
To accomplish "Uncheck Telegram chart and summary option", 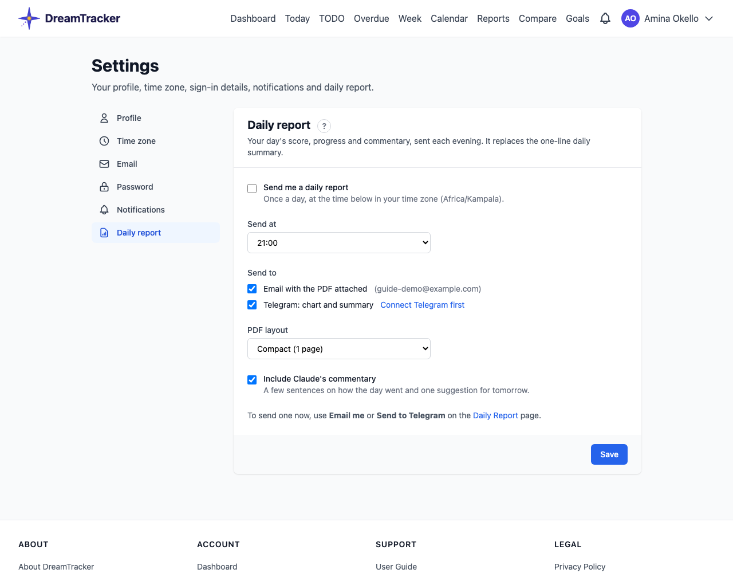I will (x=252, y=305).
